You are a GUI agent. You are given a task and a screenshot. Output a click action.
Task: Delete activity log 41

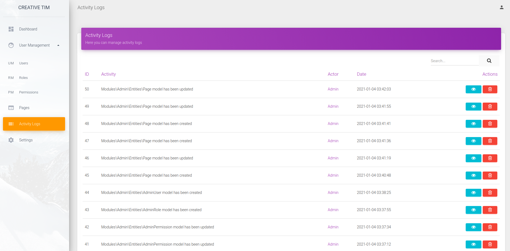(490, 244)
